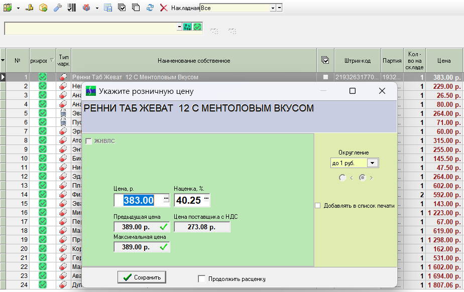Open the grid corner dropdown arrow
The height and width of the screenshot is (292, 464).
3,60
